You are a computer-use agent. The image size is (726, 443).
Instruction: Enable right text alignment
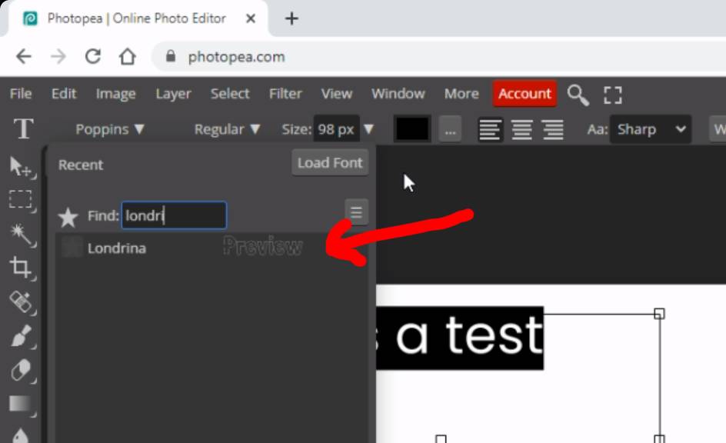click(x=554, y=129)
